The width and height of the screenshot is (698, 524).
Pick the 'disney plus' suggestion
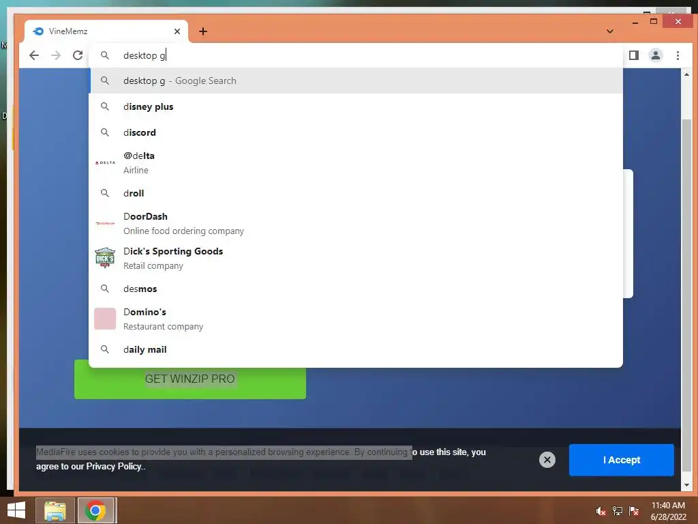(x=356, y=106)
